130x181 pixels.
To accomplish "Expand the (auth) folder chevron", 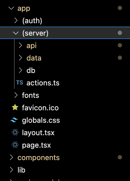I will click(16, 21).
